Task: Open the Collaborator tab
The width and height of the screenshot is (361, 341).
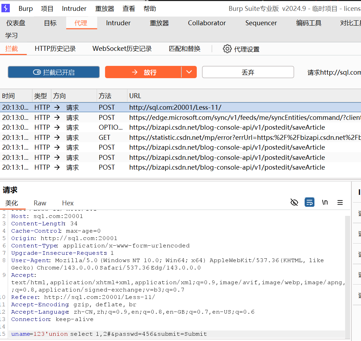Action: [207, 23]
